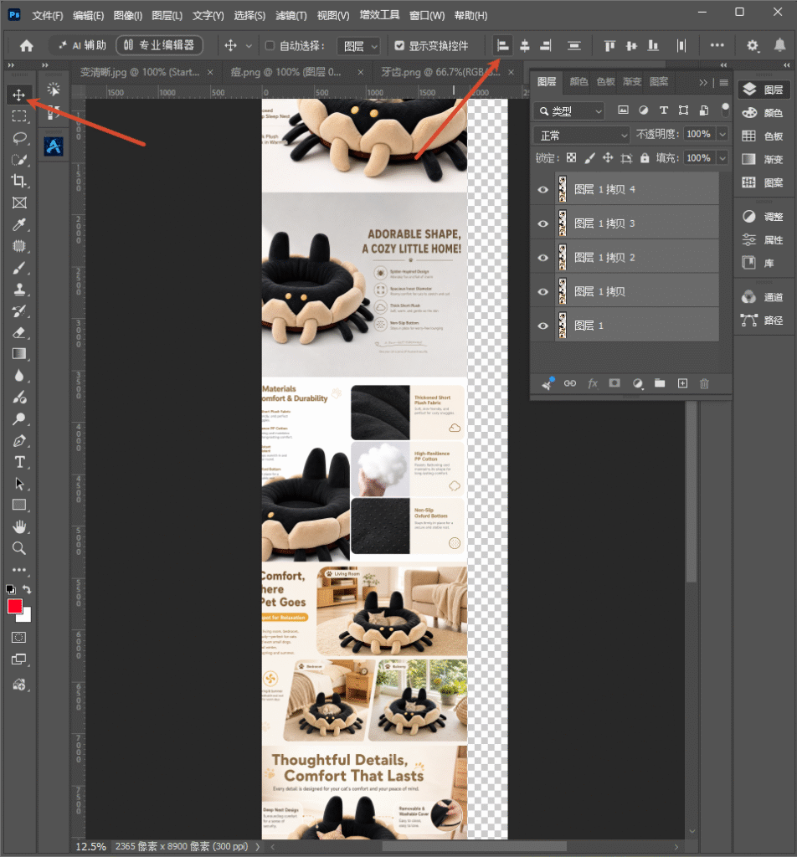Screen dimensions: 797x857
Task: Select the Hand tool
Action: point(19,527)
